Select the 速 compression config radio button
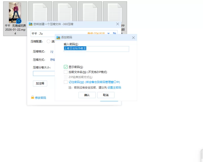This screenshot has height=162, width=203. pos(48,41)
